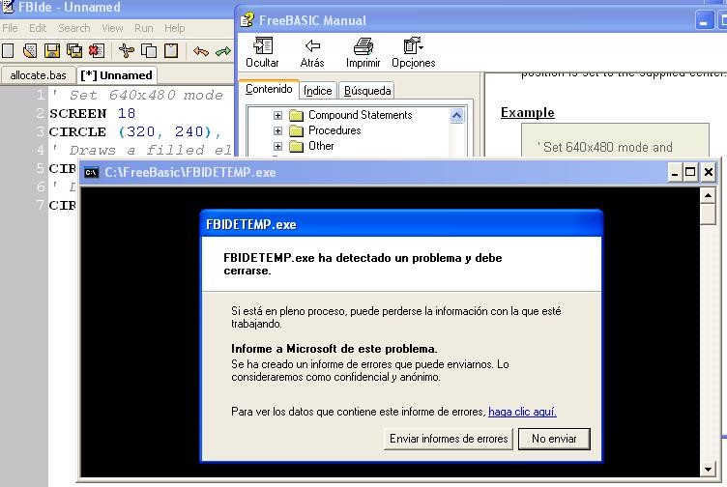Minimize the FreeBASIC Manual window
This screenshot has height=487, width=727.
(704, 21)
